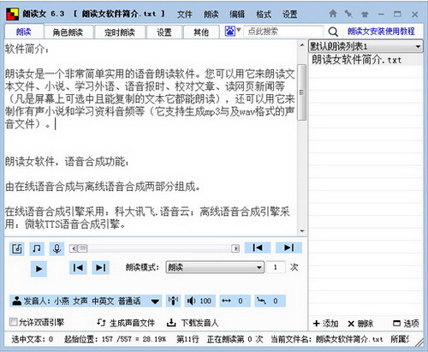Click the search magnifier icon

pyautogui.click(x=333, y=32)
